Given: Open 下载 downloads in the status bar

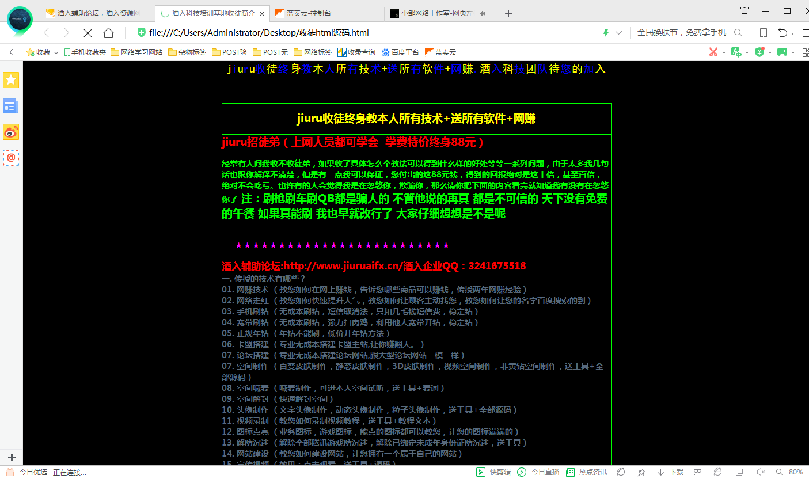Looking at the screenshot, I should pos(670,472).
